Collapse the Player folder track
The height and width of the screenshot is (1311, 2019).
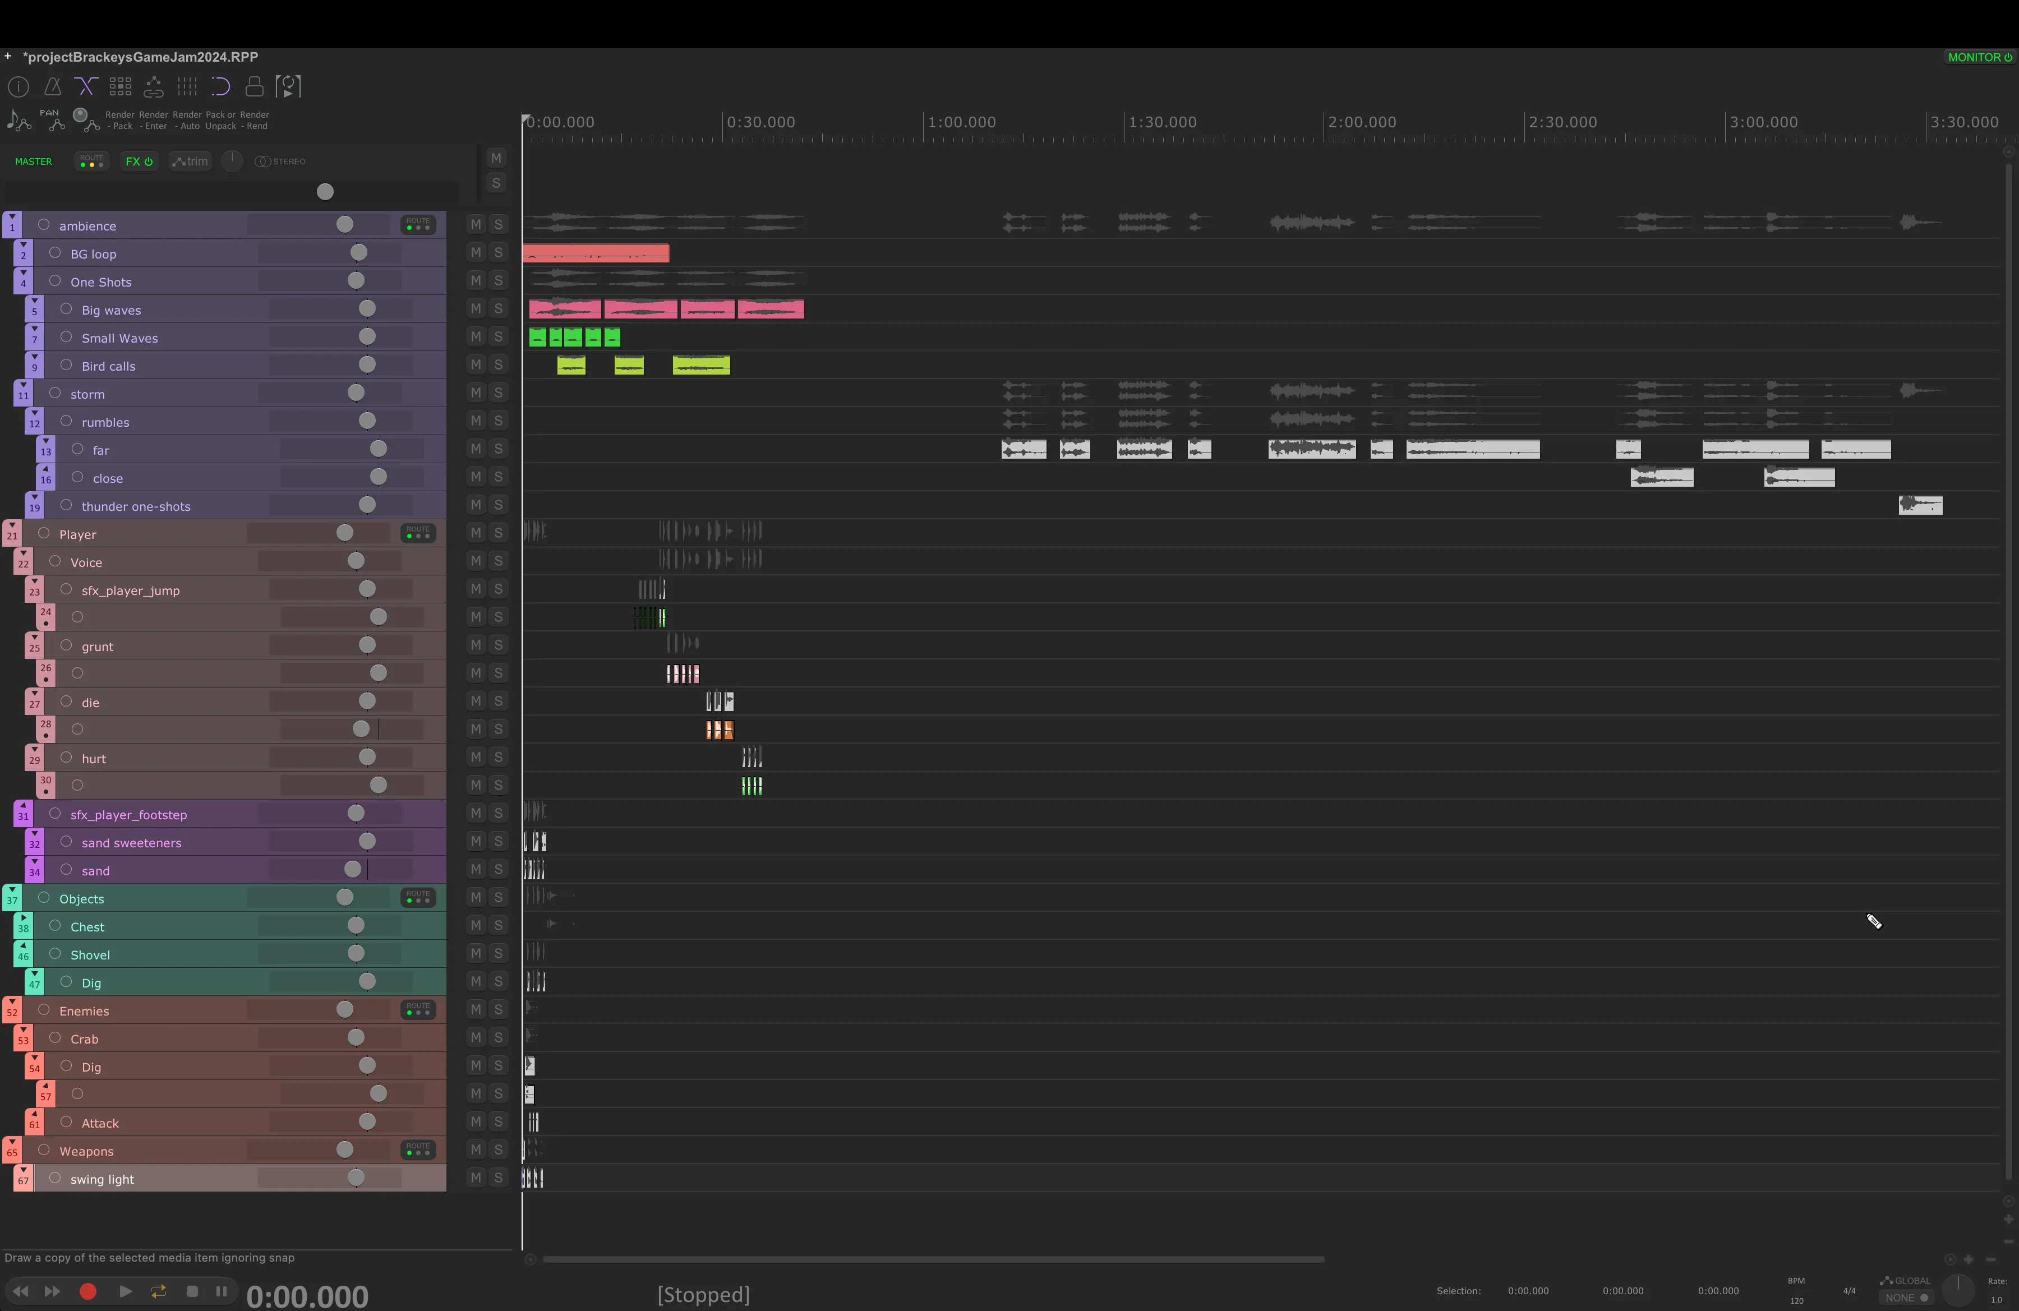coord(12,526)
